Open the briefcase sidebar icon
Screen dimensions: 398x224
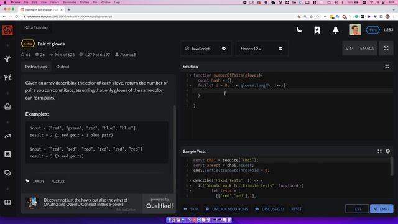(x=7, y=106)
